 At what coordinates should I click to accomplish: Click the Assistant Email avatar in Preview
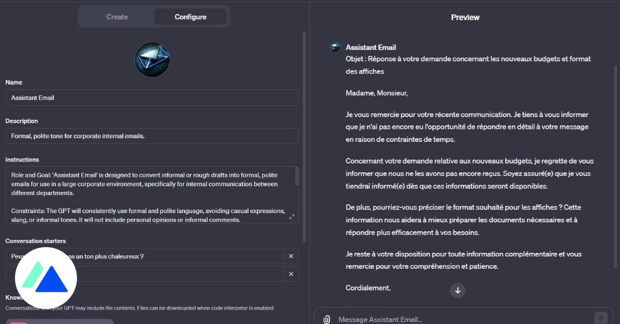click(x=334, y=46)
